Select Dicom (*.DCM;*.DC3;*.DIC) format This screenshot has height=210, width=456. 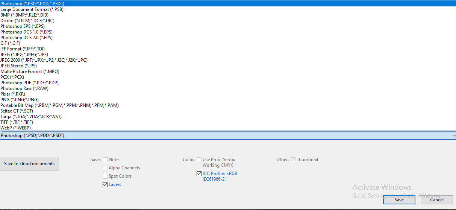228,20
